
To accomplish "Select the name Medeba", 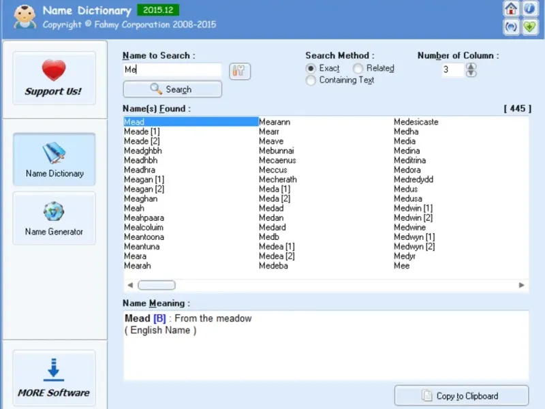I will pyautogui.click(x=274, y=266).
